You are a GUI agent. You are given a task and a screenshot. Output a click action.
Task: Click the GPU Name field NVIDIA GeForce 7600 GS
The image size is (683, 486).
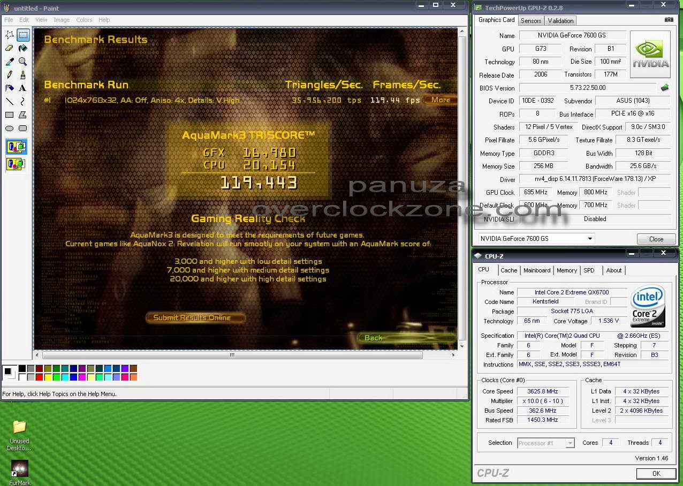pos(572,35)
